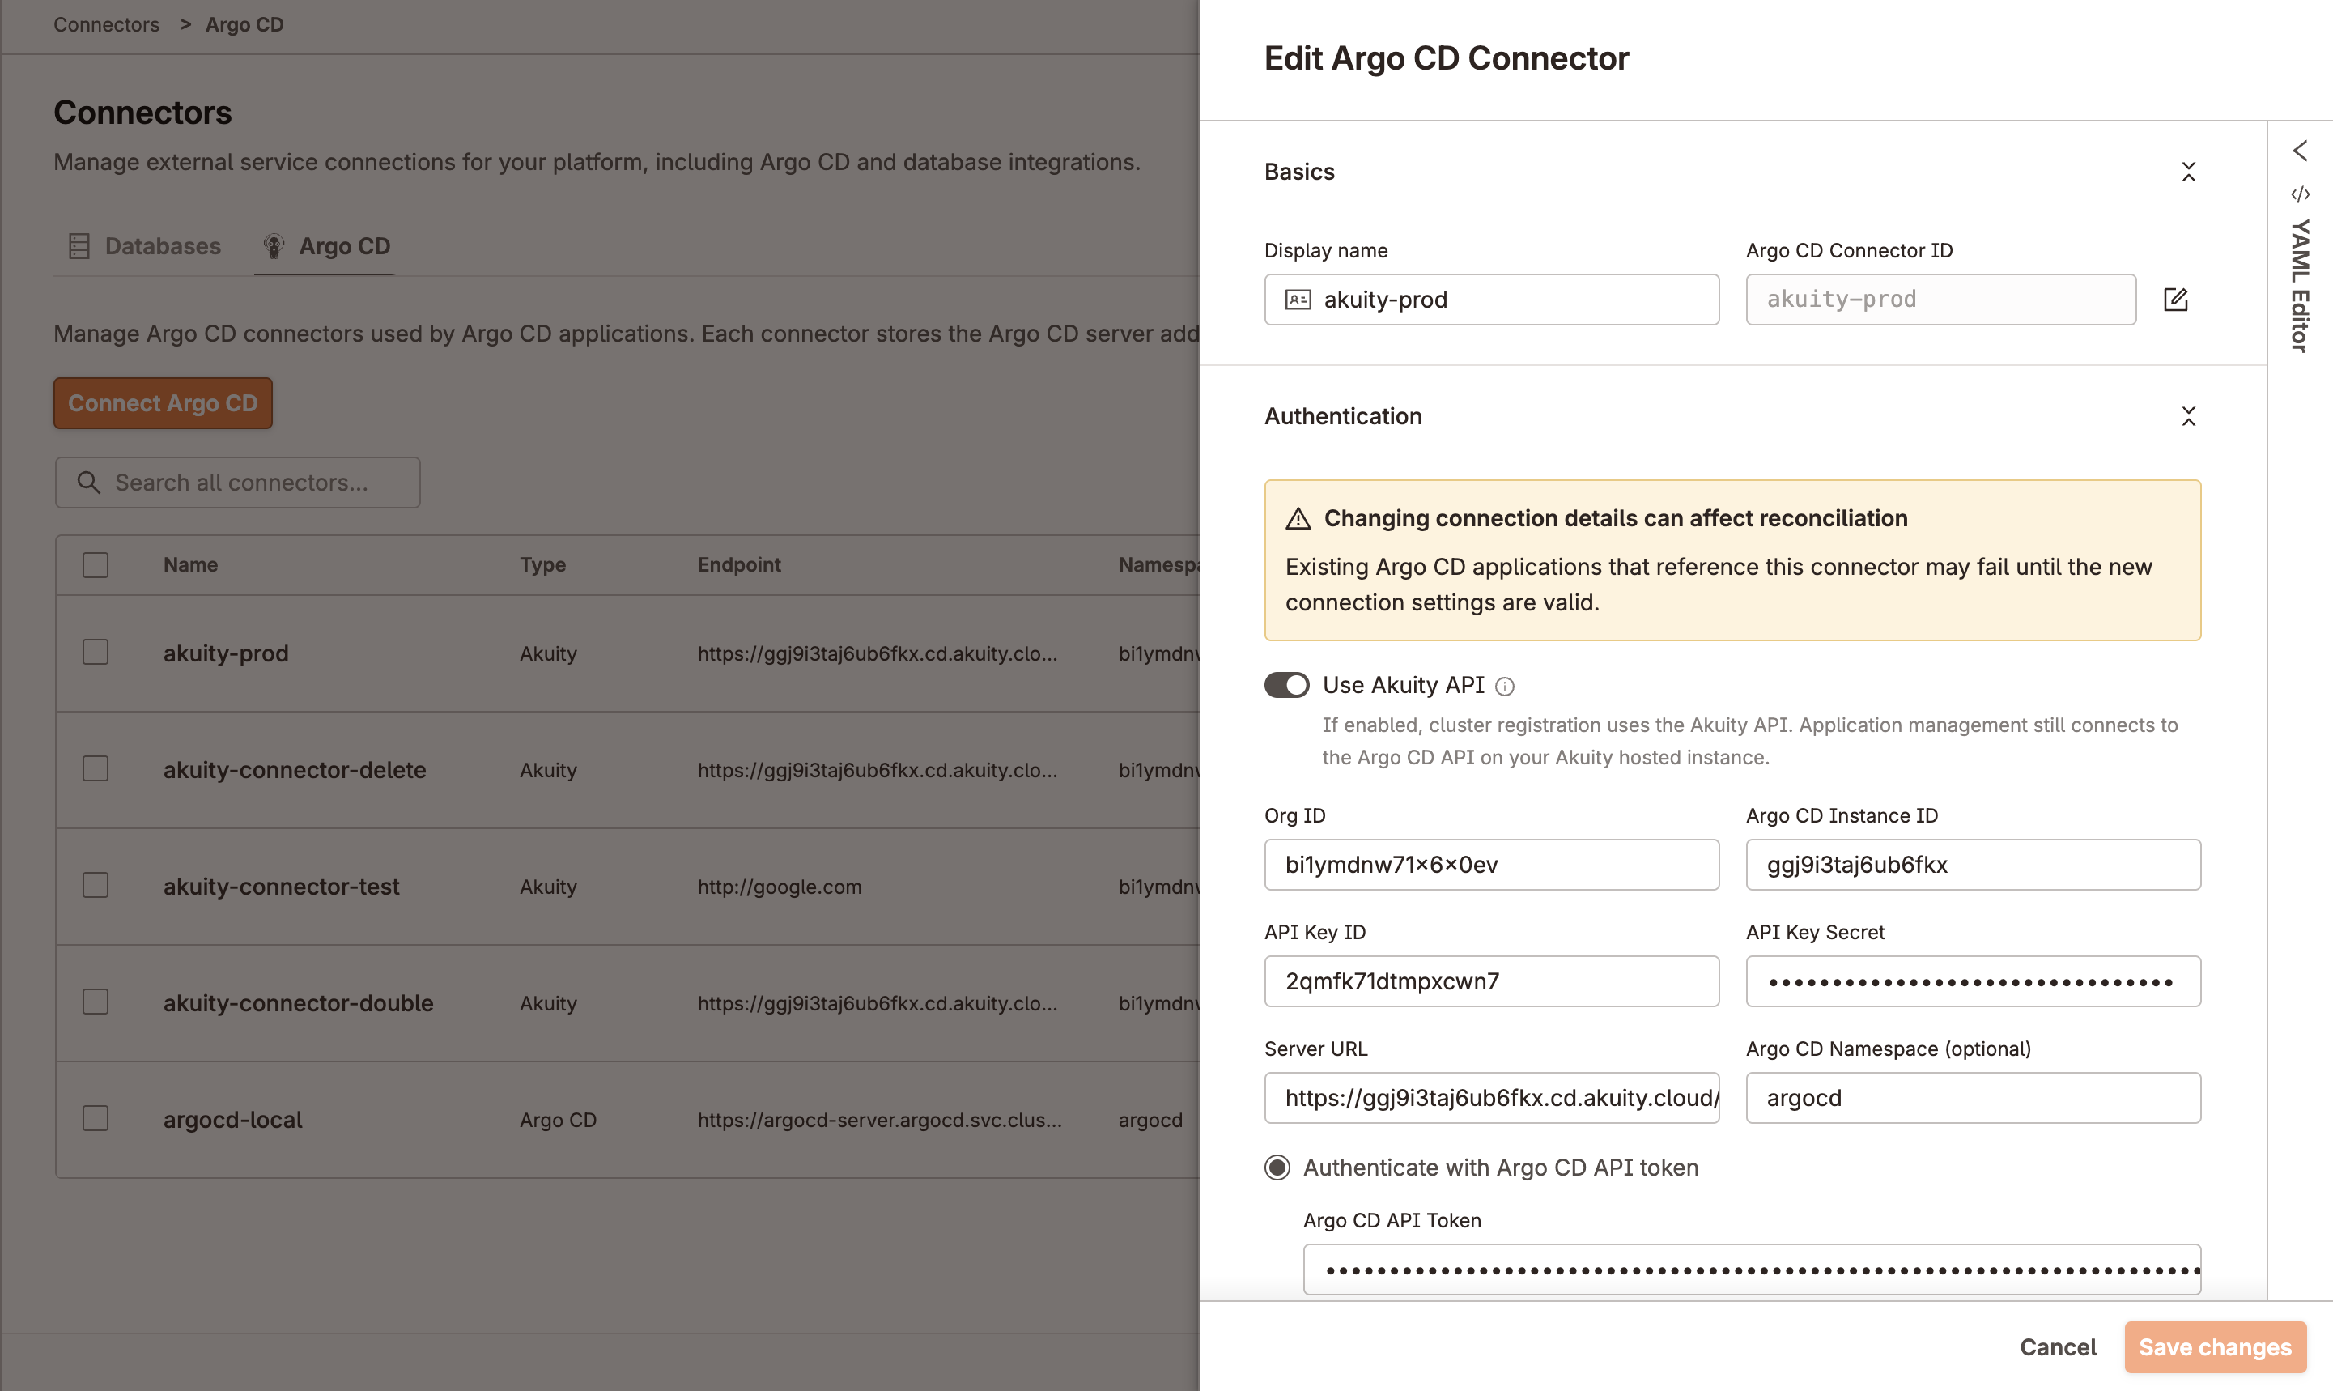Screen dimensions: 2333x1391
Task: Collapse the Basics section
Action: click(x=2188, y=172)
